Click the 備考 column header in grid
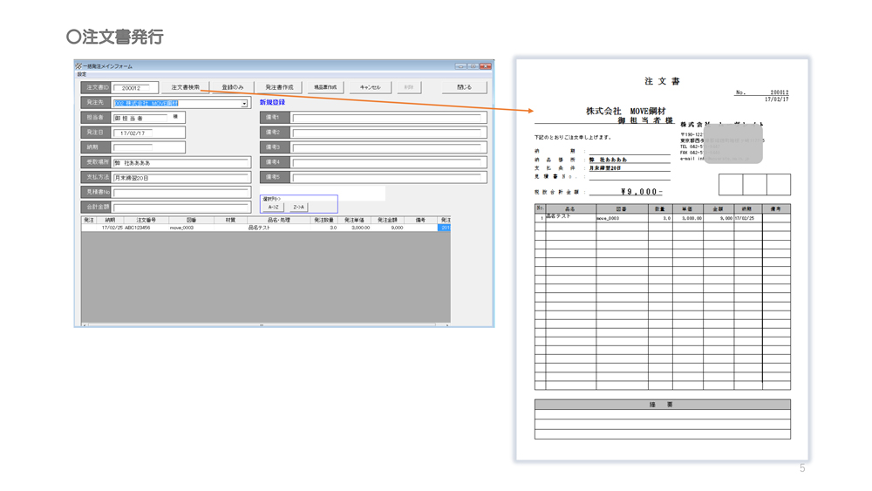872x491 pixels. pos(420,220)
